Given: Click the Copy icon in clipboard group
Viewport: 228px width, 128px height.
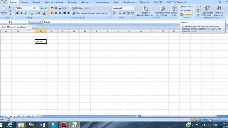Looking at the screenshot, I should tap(10, 11).
